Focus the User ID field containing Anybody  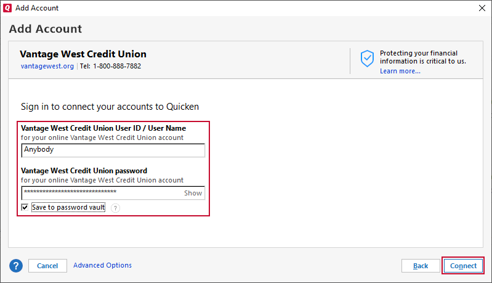click(x=112, y=149)
